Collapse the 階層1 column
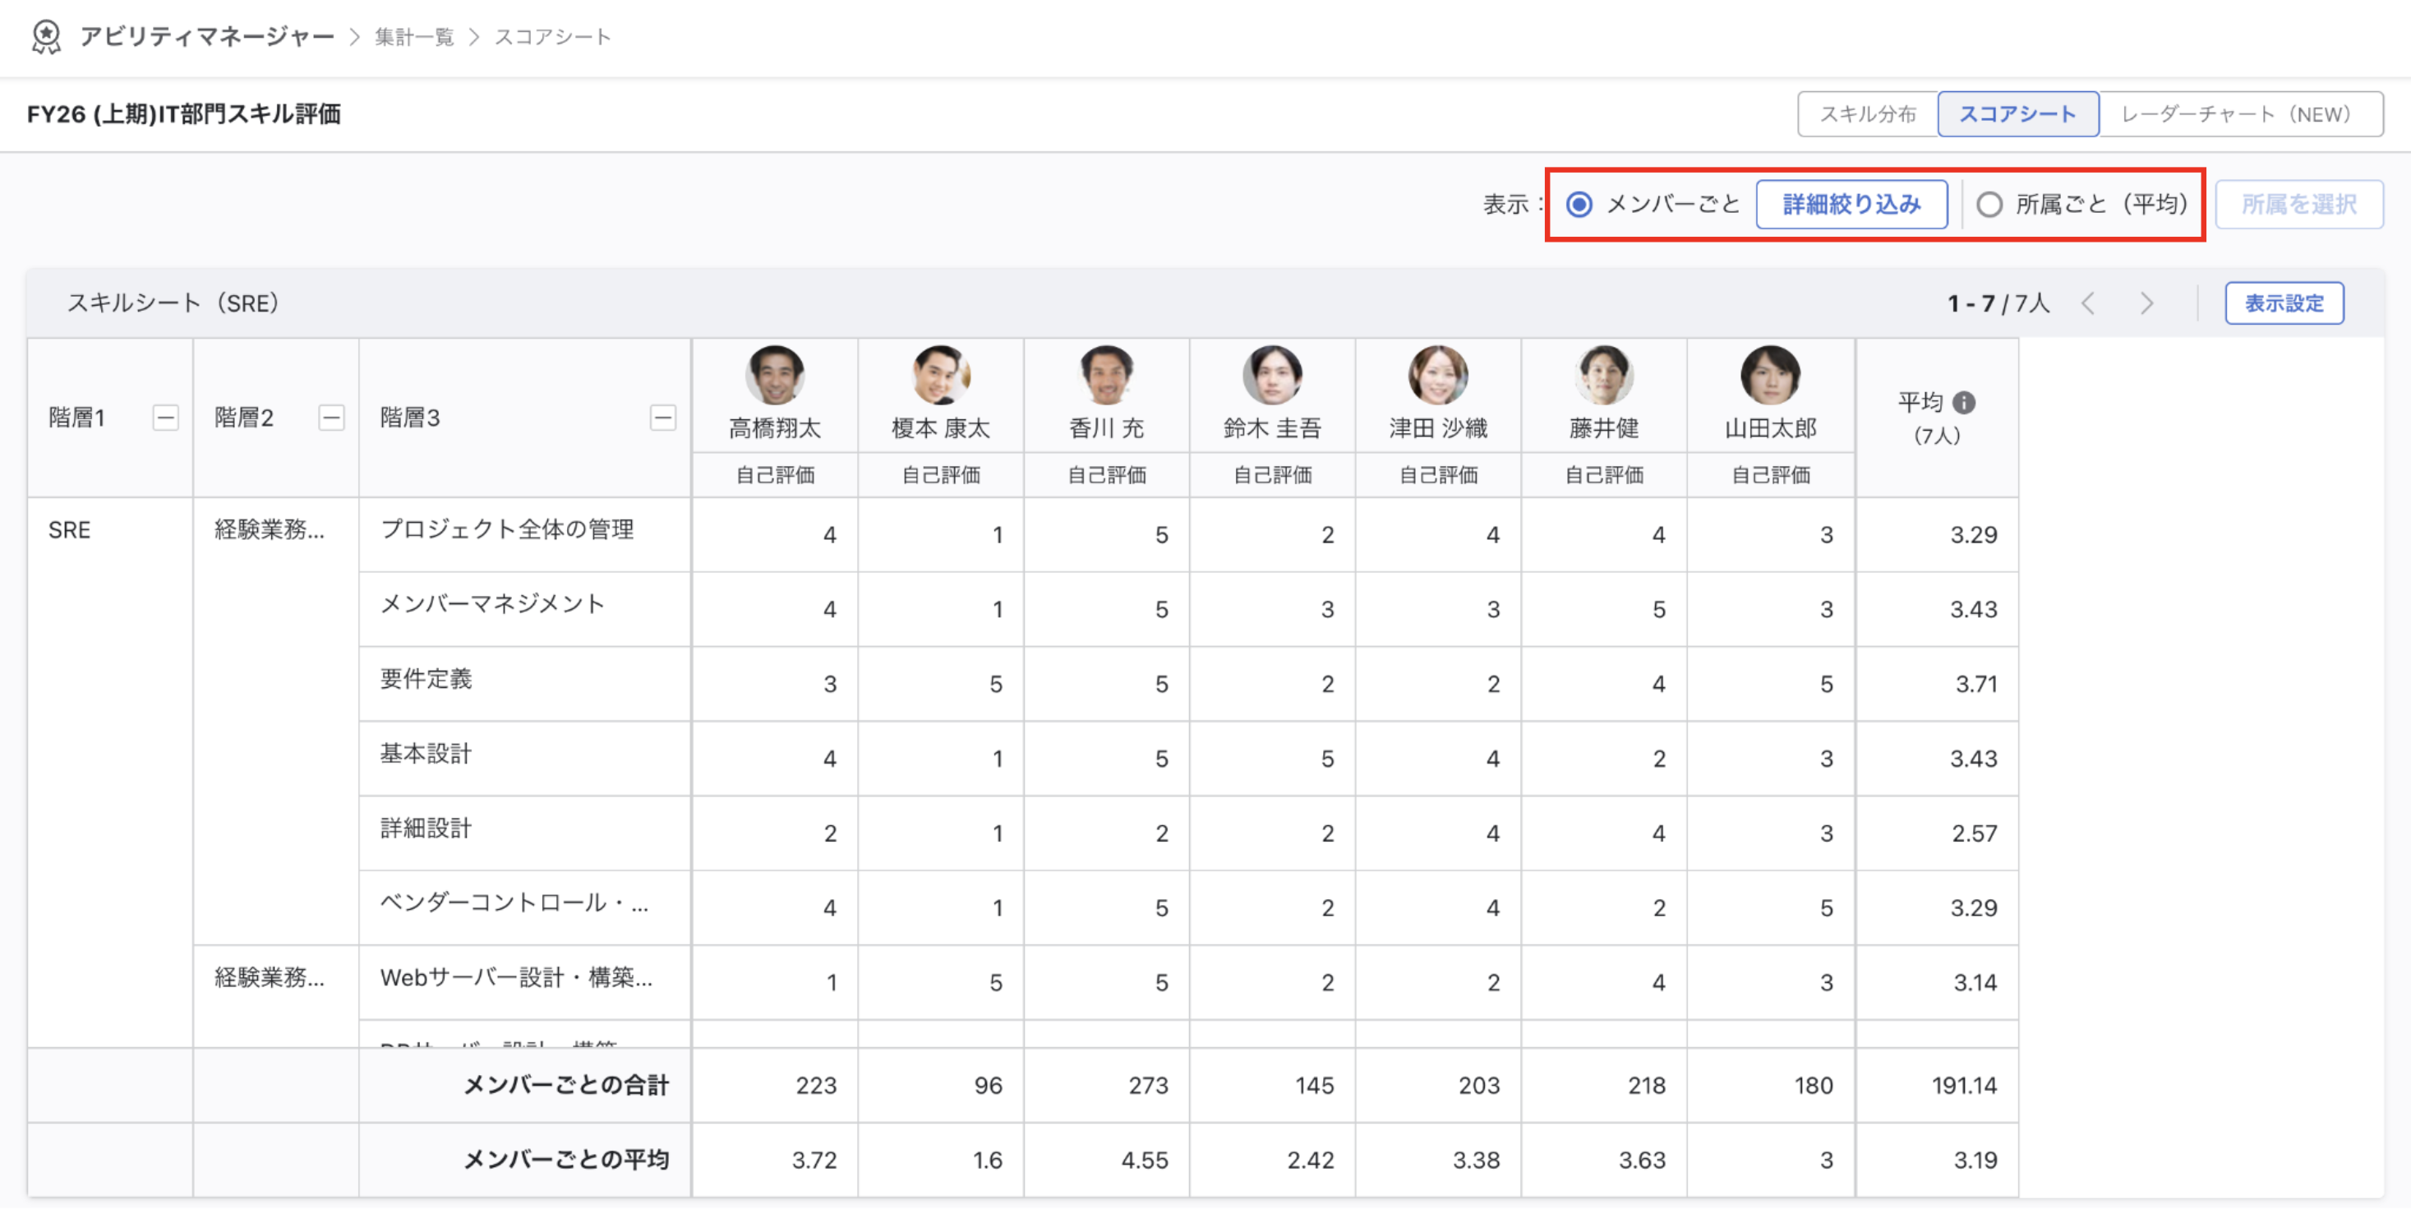 tap(166, 418)
